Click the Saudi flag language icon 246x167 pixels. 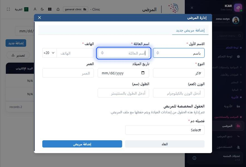(26, 9)
